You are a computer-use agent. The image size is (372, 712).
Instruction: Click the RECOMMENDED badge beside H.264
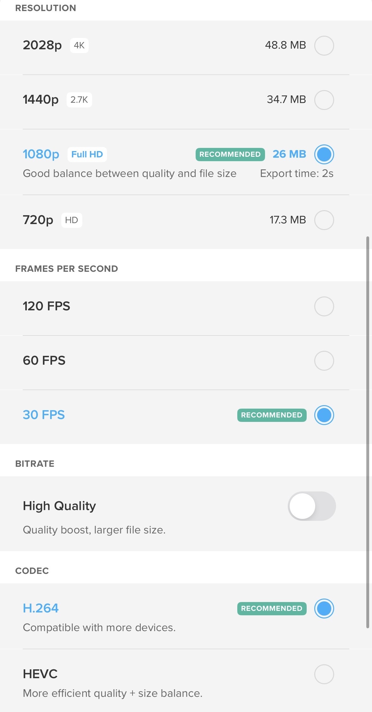coord(271,608)
